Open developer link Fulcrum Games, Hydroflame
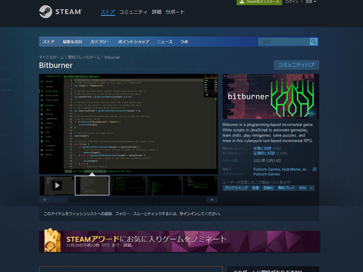 (x=281, y=169)
